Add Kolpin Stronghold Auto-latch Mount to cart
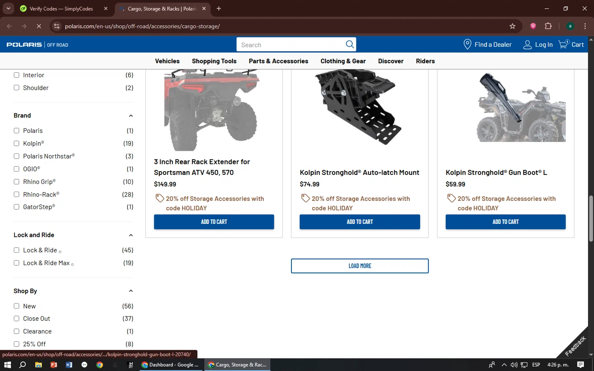Image resolution: width=594 pixels, height=371 pixels. point(360,222)
